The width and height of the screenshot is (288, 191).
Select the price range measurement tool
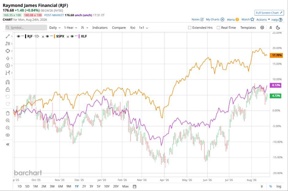[8, 73]
